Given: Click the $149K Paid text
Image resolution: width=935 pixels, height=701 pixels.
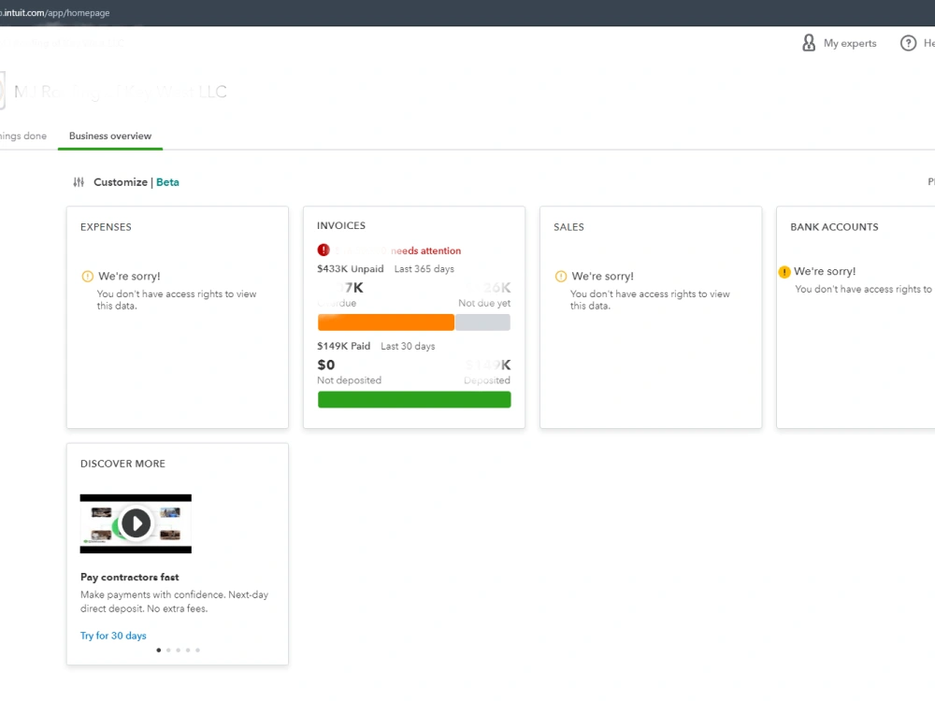Looking at the screenshot, I should [x=343, y=347].
